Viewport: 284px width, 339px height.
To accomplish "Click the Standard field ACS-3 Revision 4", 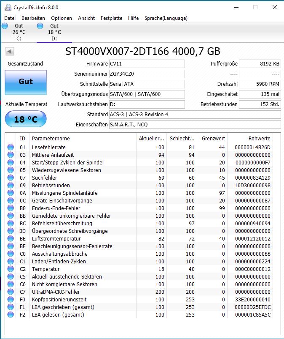I will [x=195, y=115].
